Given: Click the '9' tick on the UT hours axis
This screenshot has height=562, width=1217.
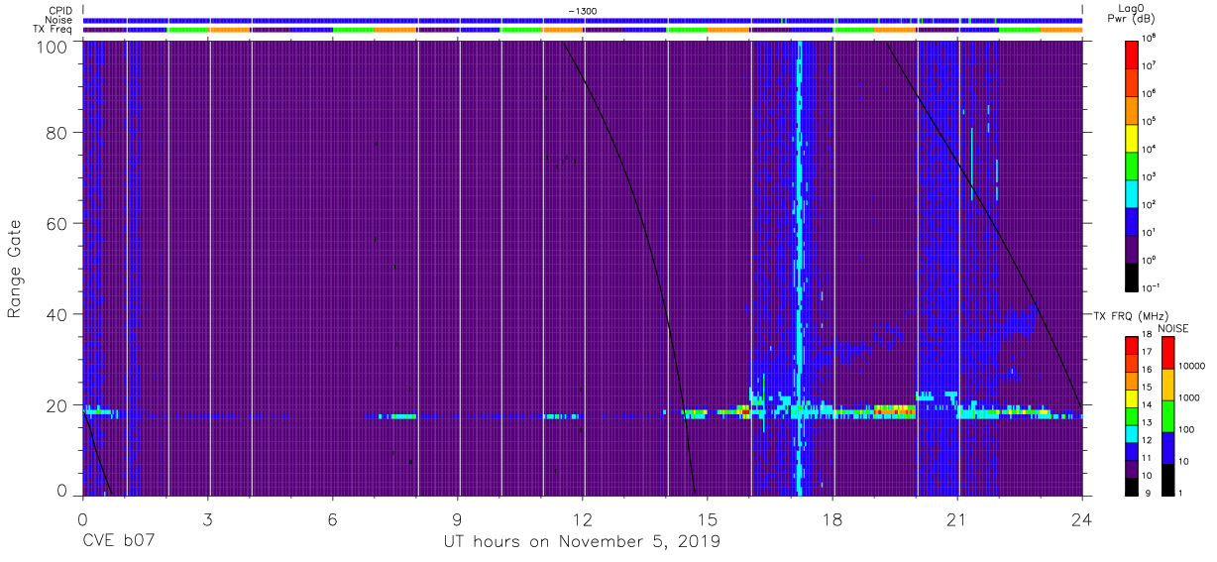Looking at the screenshot, I should tap(458, 518).
